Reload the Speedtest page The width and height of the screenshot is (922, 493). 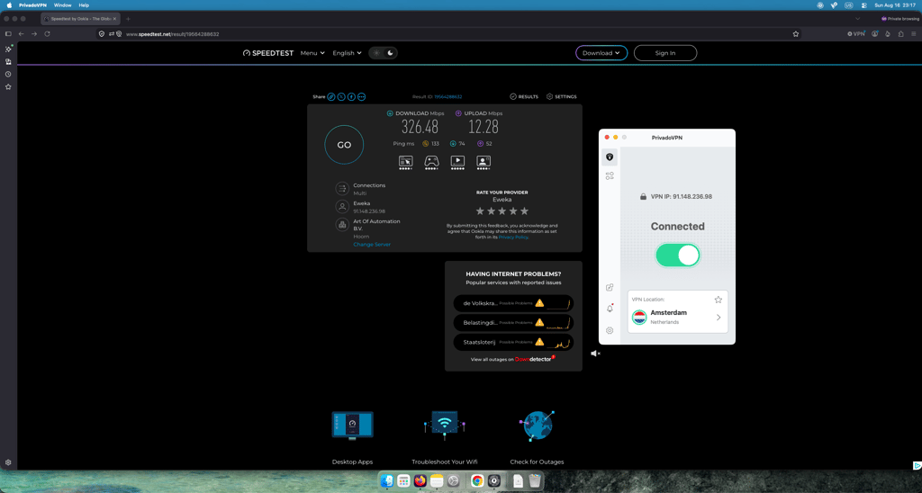click(47, 34)
